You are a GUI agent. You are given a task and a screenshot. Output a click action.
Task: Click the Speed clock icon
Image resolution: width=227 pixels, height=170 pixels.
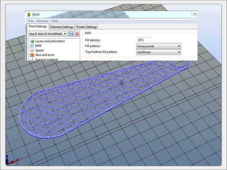click(32, 50)
